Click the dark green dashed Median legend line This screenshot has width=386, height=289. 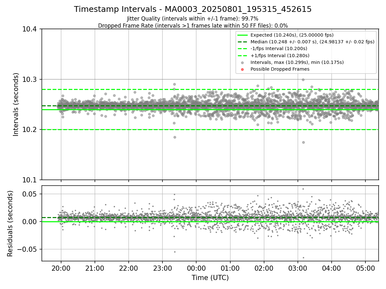243,42
